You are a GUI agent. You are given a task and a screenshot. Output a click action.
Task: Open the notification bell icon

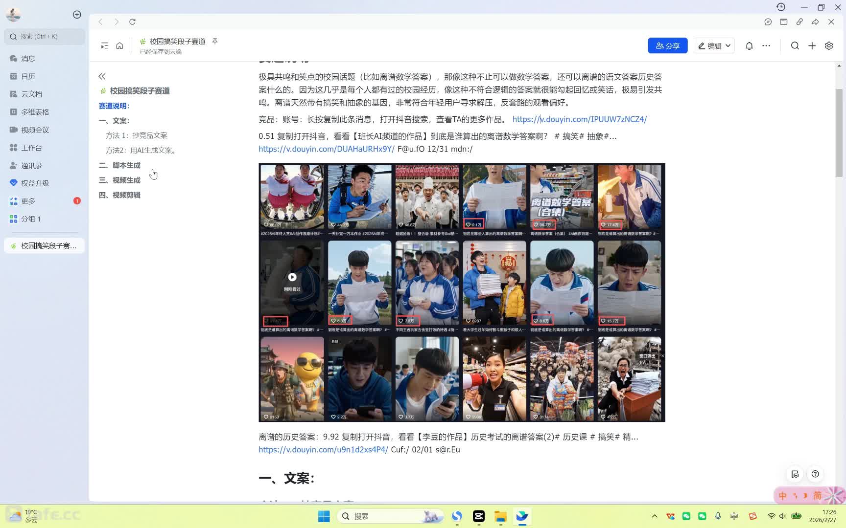749,45
